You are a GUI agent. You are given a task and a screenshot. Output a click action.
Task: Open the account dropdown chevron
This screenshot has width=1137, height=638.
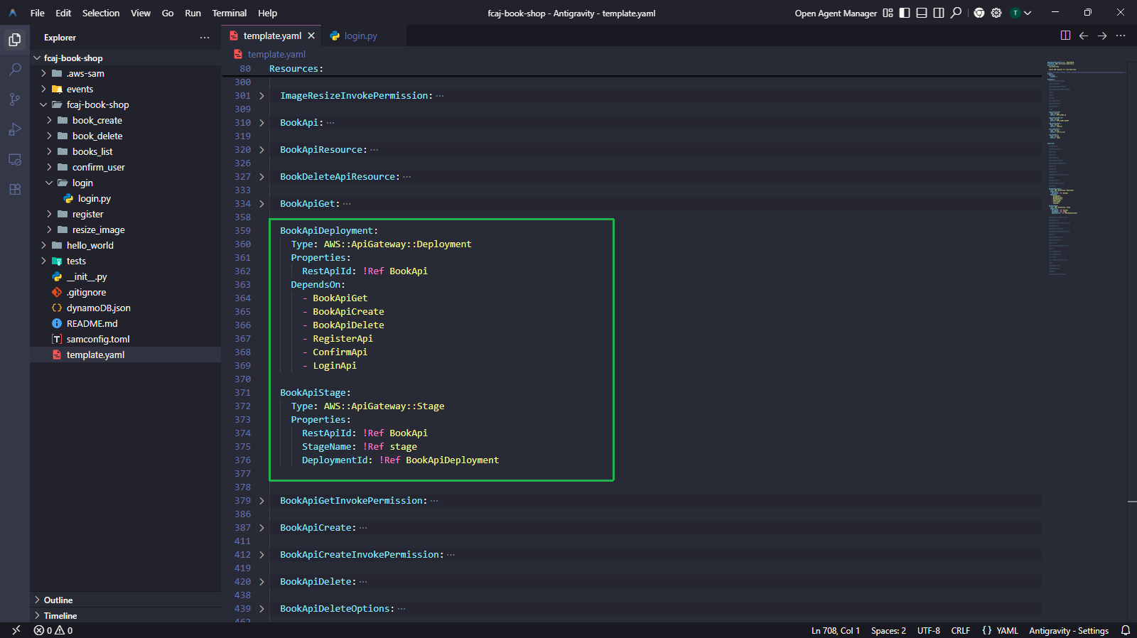(x=1028, y=13)
